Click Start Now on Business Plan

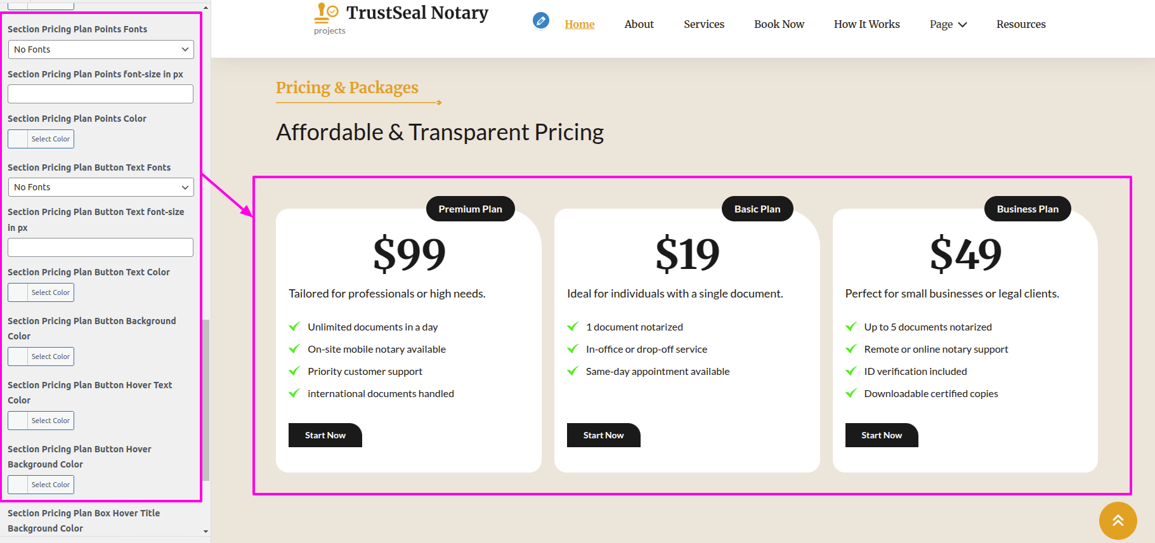[881, 435]
